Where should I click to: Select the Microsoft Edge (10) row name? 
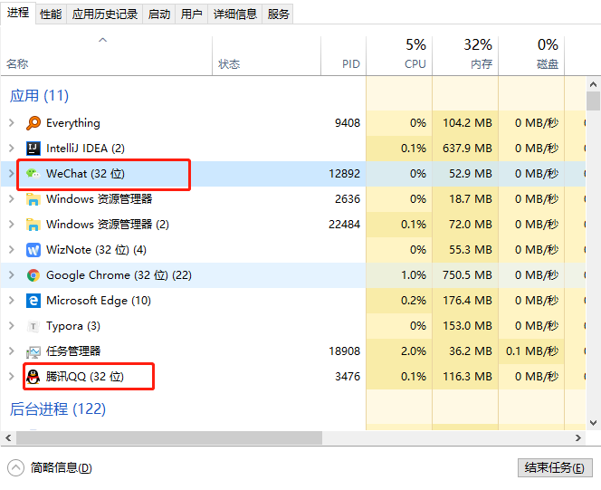tap(99, 301)
